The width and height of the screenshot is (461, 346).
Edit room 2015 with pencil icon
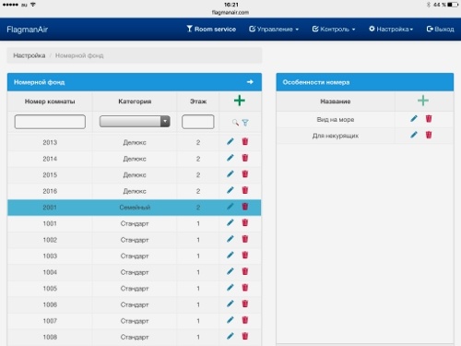pos(230,174)
